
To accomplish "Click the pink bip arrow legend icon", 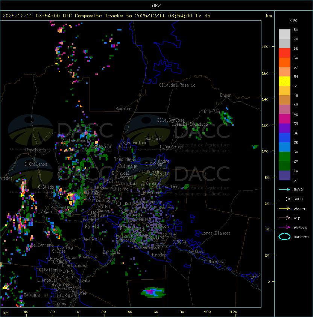I will click(284, 218).
